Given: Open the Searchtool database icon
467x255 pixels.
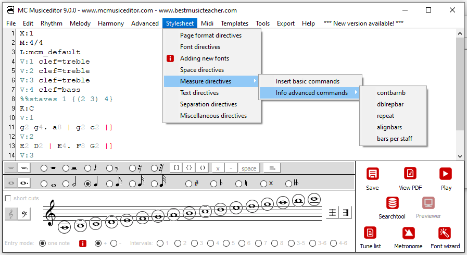Looking at the screenshot, I should tap(392, 203).
